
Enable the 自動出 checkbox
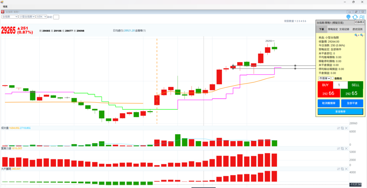coord(333,78)
